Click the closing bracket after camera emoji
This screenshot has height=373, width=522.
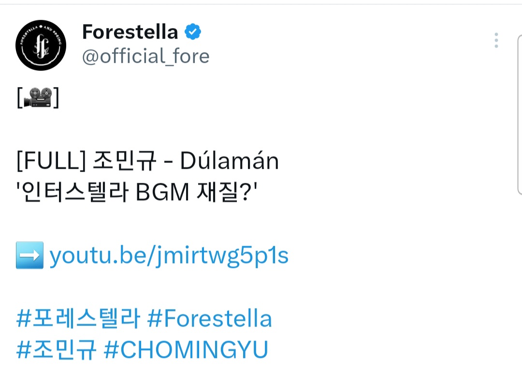click(x=56, y=99)
